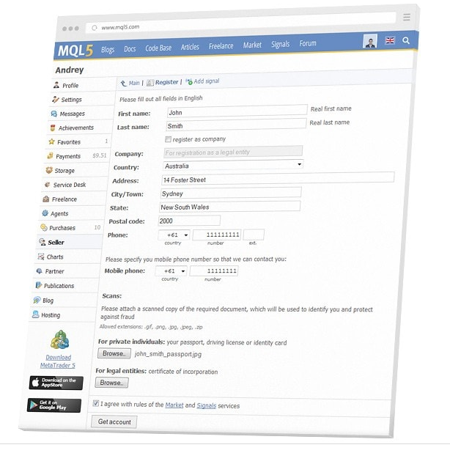Open the Country dropdown showing Australia
Image resolution: width=450 pixels, height=453 pixels.
click(233, 165)
